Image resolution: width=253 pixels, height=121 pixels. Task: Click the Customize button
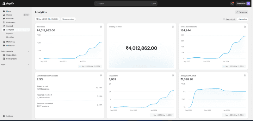coord(243,19)
